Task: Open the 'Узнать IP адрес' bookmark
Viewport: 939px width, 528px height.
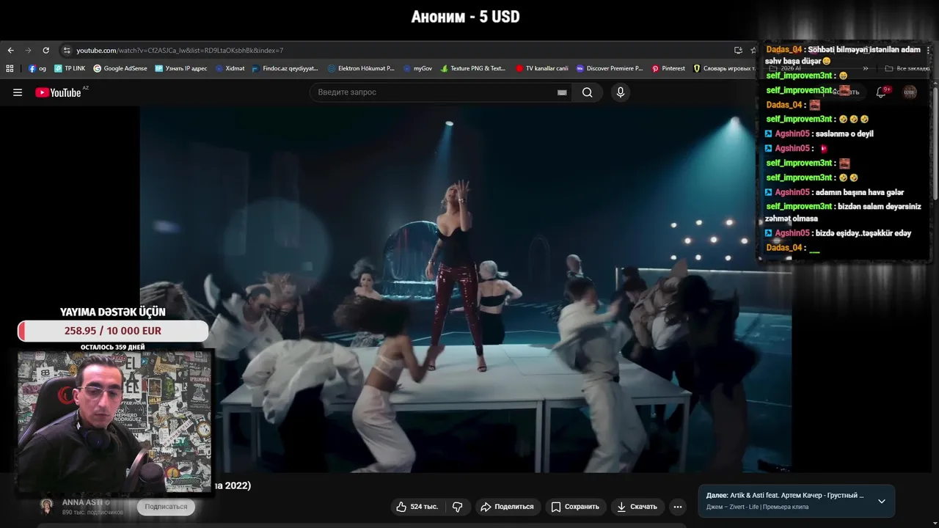Action: 180,68
